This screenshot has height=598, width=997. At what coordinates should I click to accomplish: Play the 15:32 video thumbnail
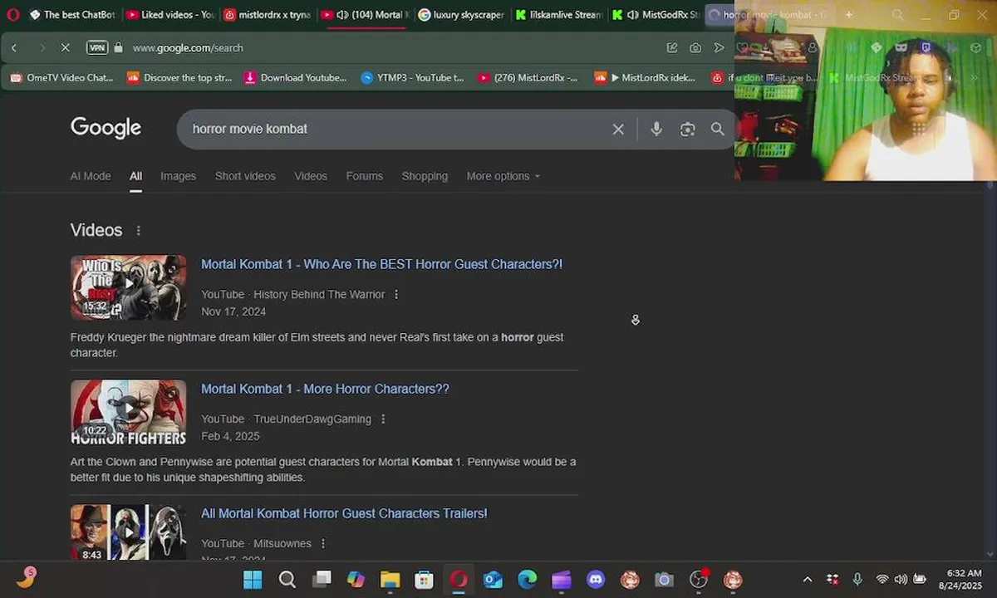click(x=128, y=287)
